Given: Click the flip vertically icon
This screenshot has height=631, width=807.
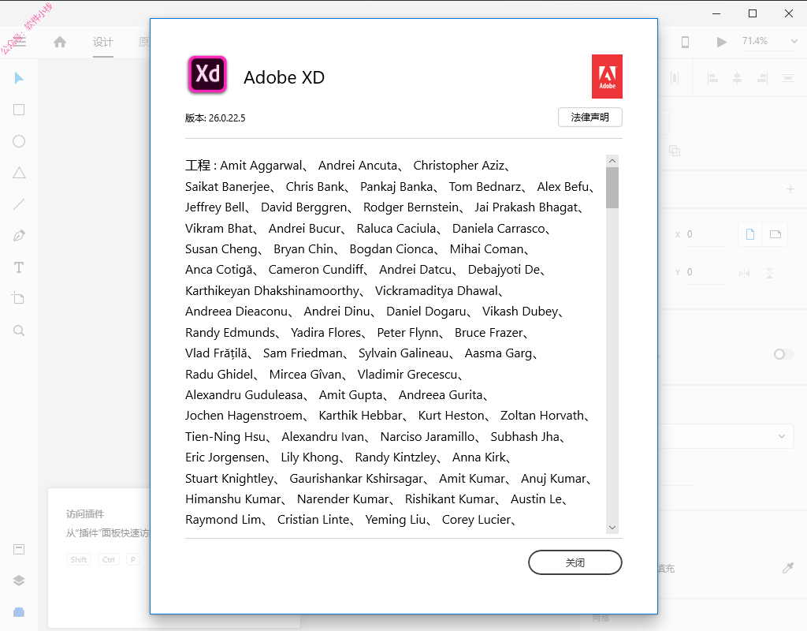Looking at the screenshot, I should [769, 273].
